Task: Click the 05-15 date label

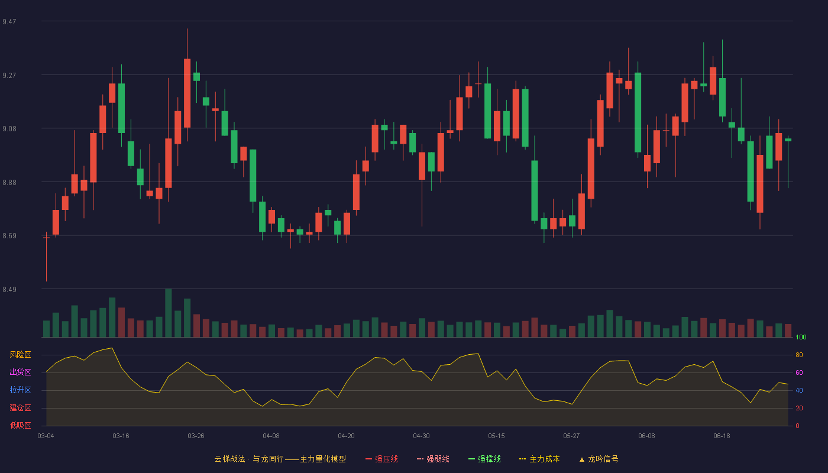Action: [496, 436]
